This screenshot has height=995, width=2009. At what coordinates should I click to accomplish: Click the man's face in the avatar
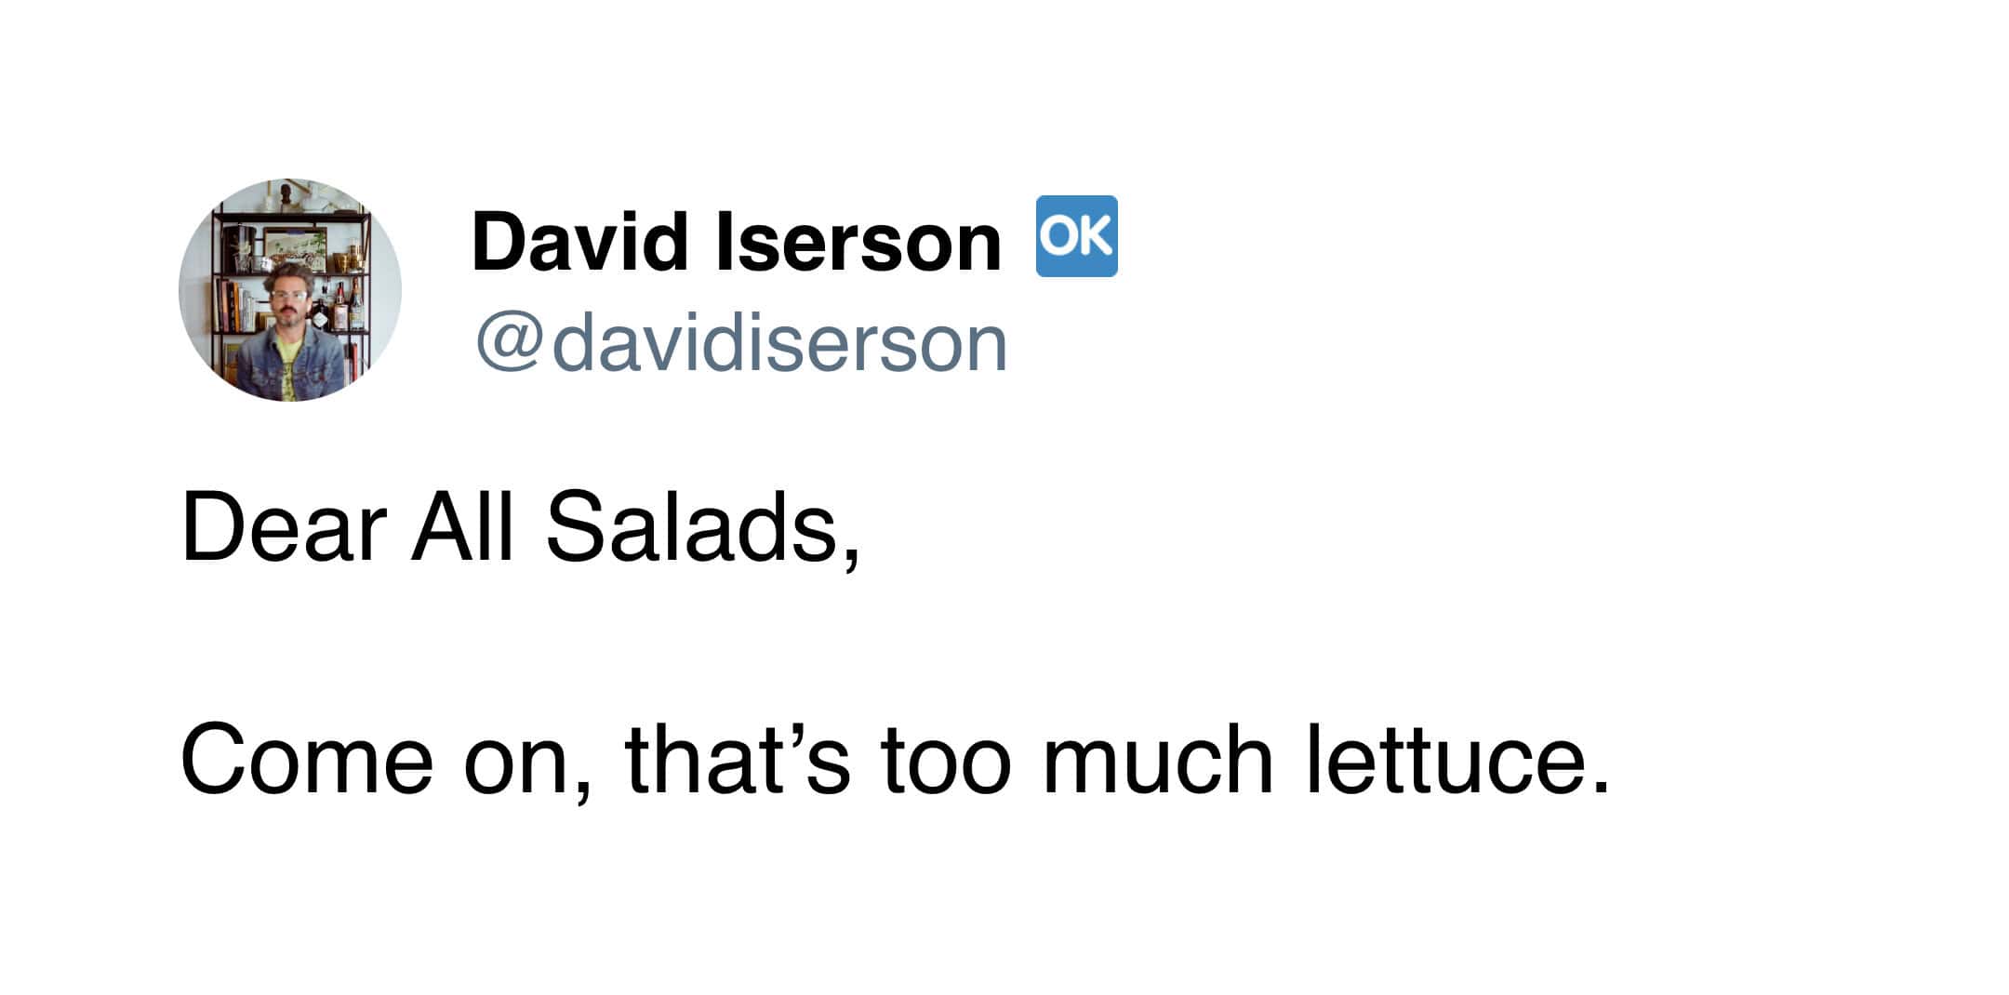(x=290, y=305)
